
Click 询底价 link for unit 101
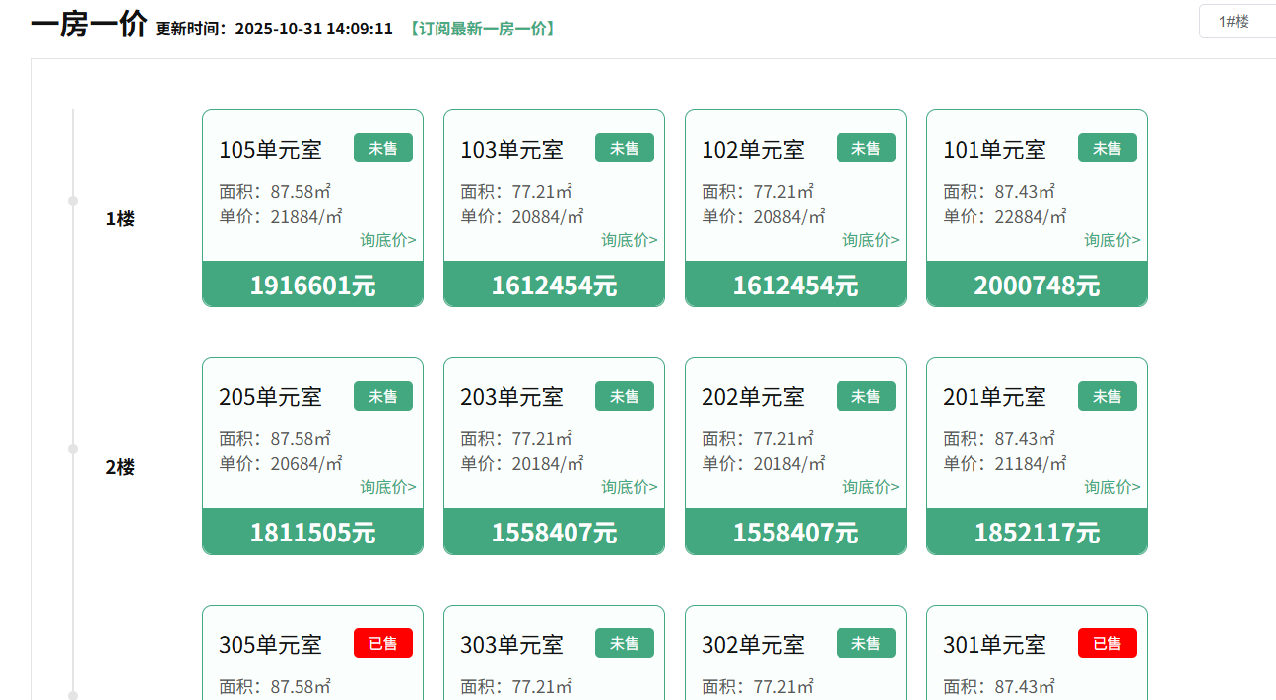point(1111,240)
